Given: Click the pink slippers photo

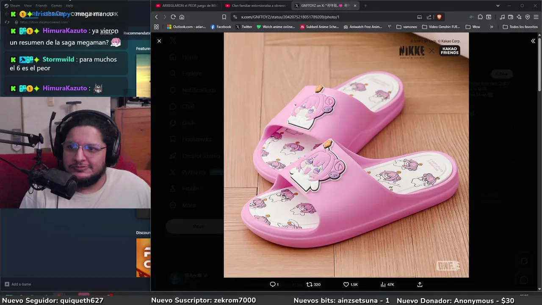Looking at the screenshot, I should [x=346, y=155].
